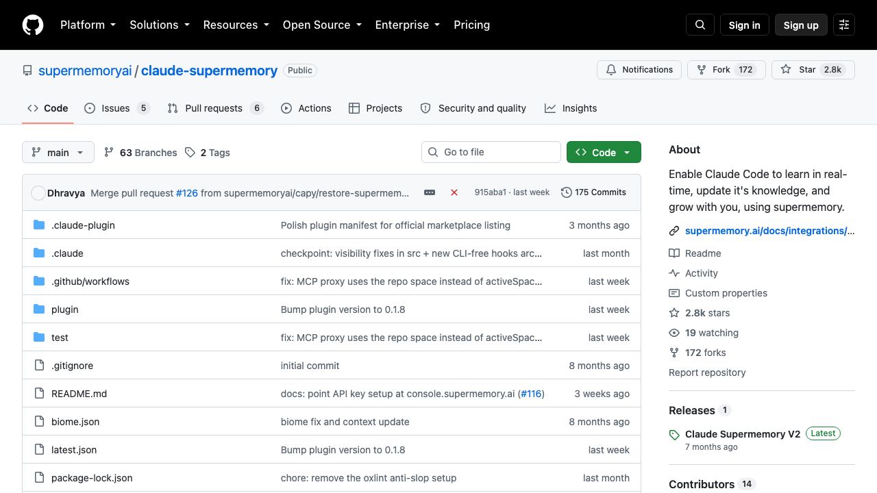Click Sign in button
The height and width of the screenshot is (493, 877).
[744, 25]
